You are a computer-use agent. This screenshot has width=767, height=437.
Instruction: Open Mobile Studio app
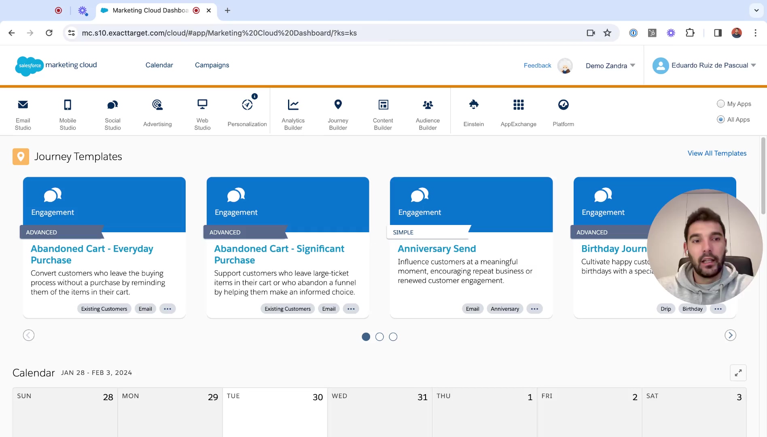(x=68, y=115)
